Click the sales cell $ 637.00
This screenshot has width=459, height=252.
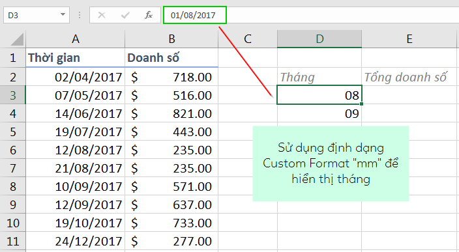(171, 204)
